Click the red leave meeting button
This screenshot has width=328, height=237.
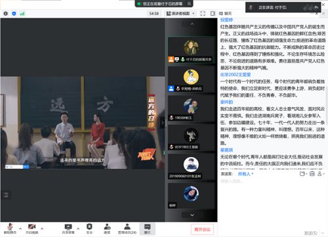[202, 230]
